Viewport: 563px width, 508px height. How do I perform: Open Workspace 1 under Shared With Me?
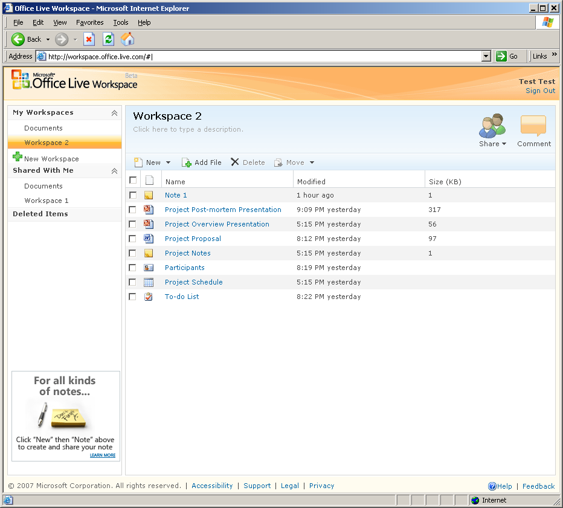(x=47, y=201)
